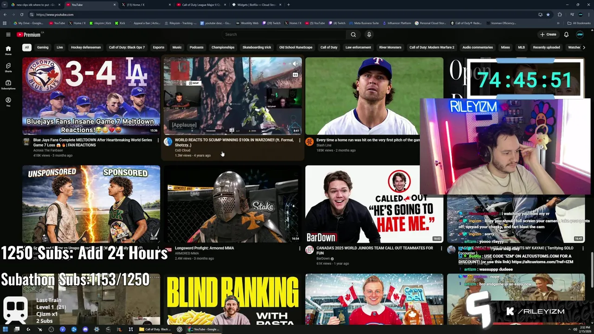Open 'Longsword Profight: Armored MMA' title
This screenshot has width=594, height=334.
point(204,248)
